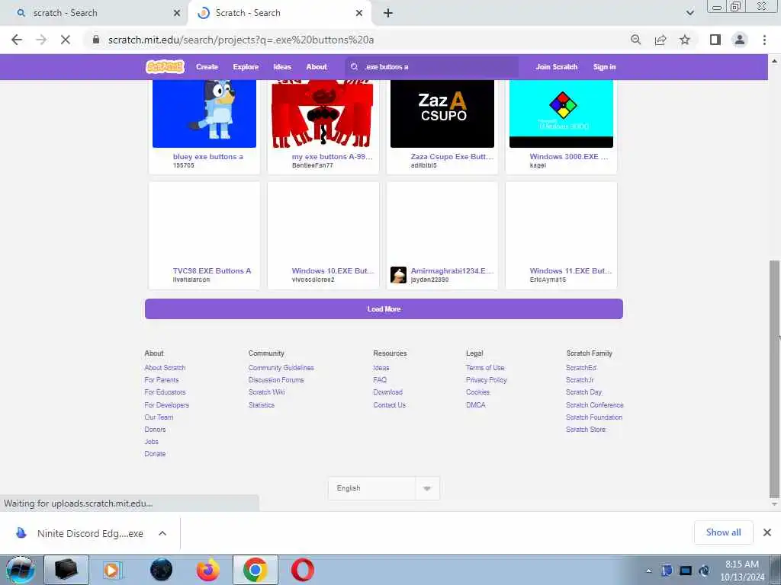Open the Firefox taskbar icon

click(x=207, y=570)
